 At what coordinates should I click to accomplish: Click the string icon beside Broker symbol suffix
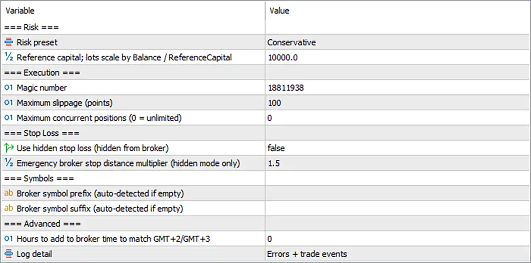click(x=9, y=208)
